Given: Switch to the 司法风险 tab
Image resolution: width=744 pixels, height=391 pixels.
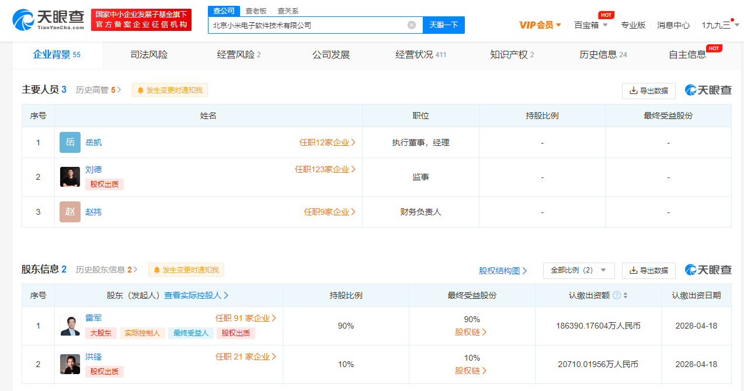Looking at the screenshot, I should tap(149, 55).
